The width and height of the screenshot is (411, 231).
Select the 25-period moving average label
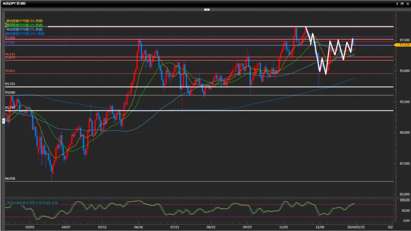(x=24, y=25)
